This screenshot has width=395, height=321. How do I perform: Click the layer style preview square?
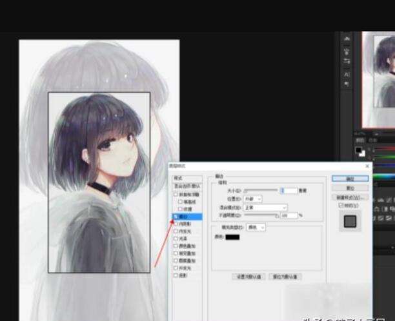click(x=350, y=221)
